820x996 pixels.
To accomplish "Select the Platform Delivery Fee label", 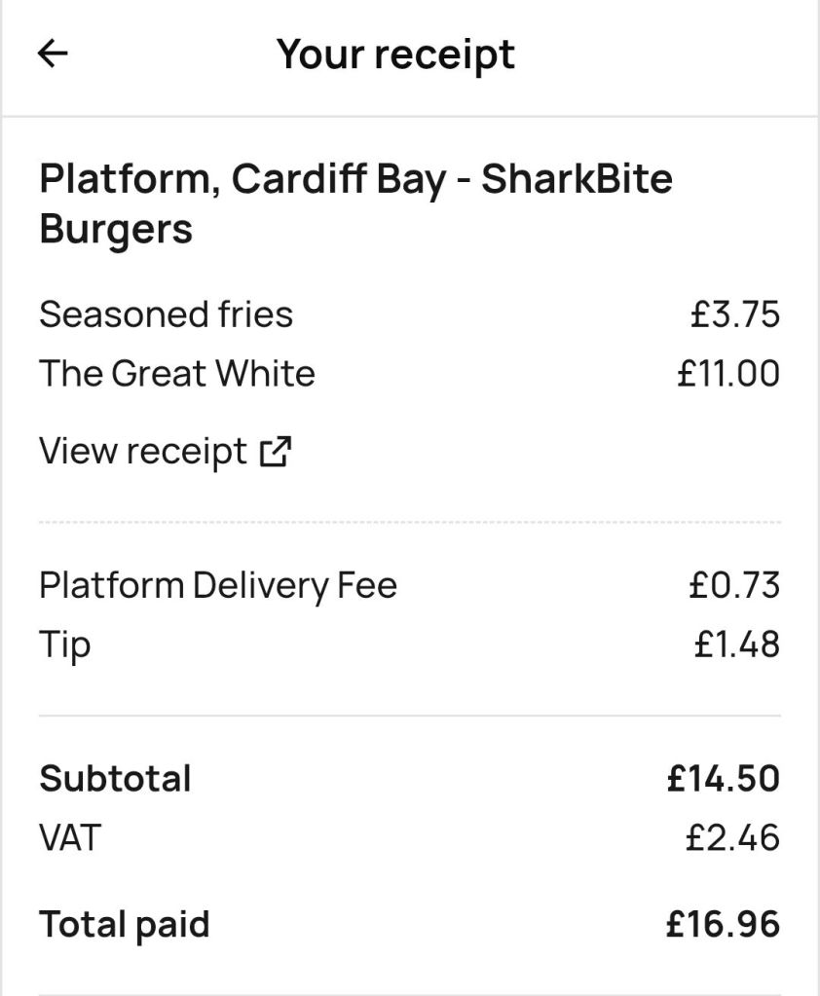I will [218, 585].
